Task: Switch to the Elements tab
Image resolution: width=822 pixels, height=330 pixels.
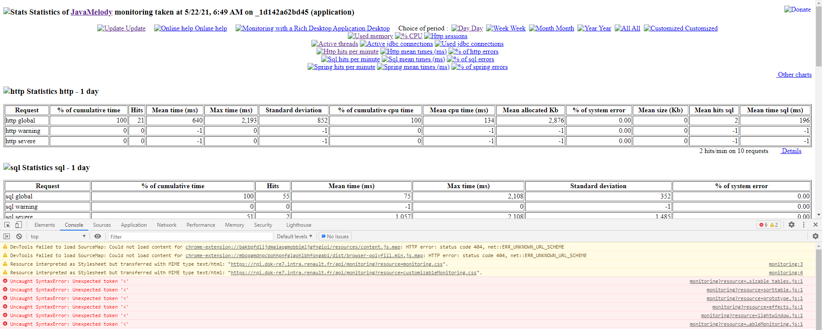Action: [45, 225]
